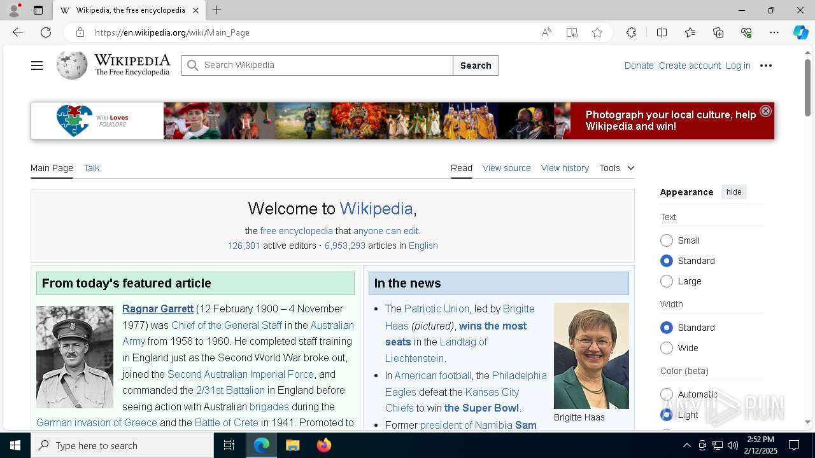View site information lock icon
The height and width of the screenshot is (458, 815).
(80, 32)
